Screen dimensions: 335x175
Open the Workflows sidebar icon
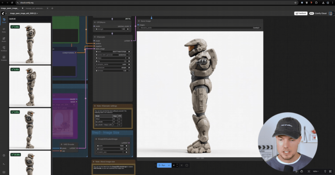pos(4,49)
